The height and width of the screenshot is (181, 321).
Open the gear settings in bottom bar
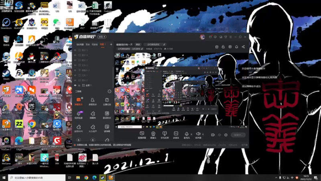[226, 135]
